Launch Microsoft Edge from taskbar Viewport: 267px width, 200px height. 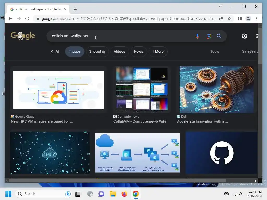point(90,194)
